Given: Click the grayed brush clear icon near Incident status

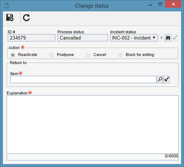Looking at the screenshot, I should point(175,38).
